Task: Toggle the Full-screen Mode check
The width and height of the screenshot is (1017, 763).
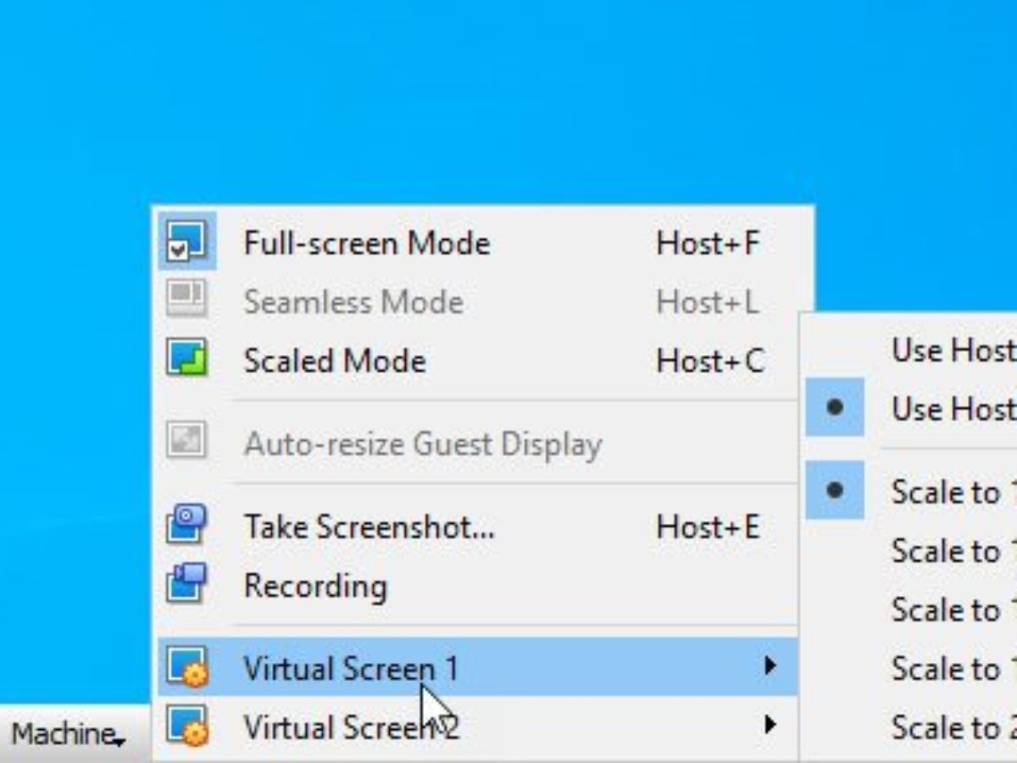Action: pos(178,250)
